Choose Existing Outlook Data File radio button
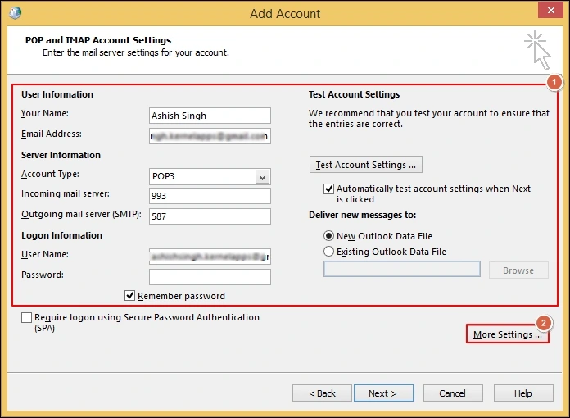 click(329, 252)
